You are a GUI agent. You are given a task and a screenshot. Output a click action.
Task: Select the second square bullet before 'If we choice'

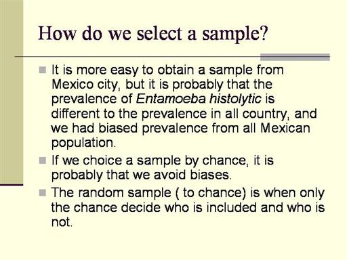pos(43,160)
